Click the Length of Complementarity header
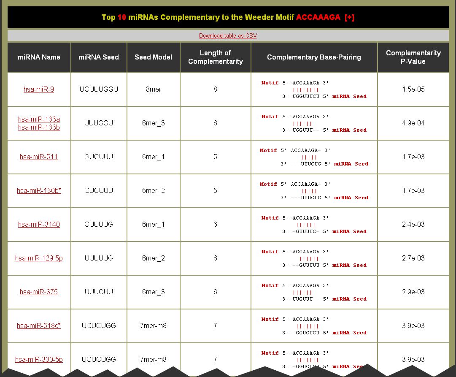456x377 pixels. (215, 57)
